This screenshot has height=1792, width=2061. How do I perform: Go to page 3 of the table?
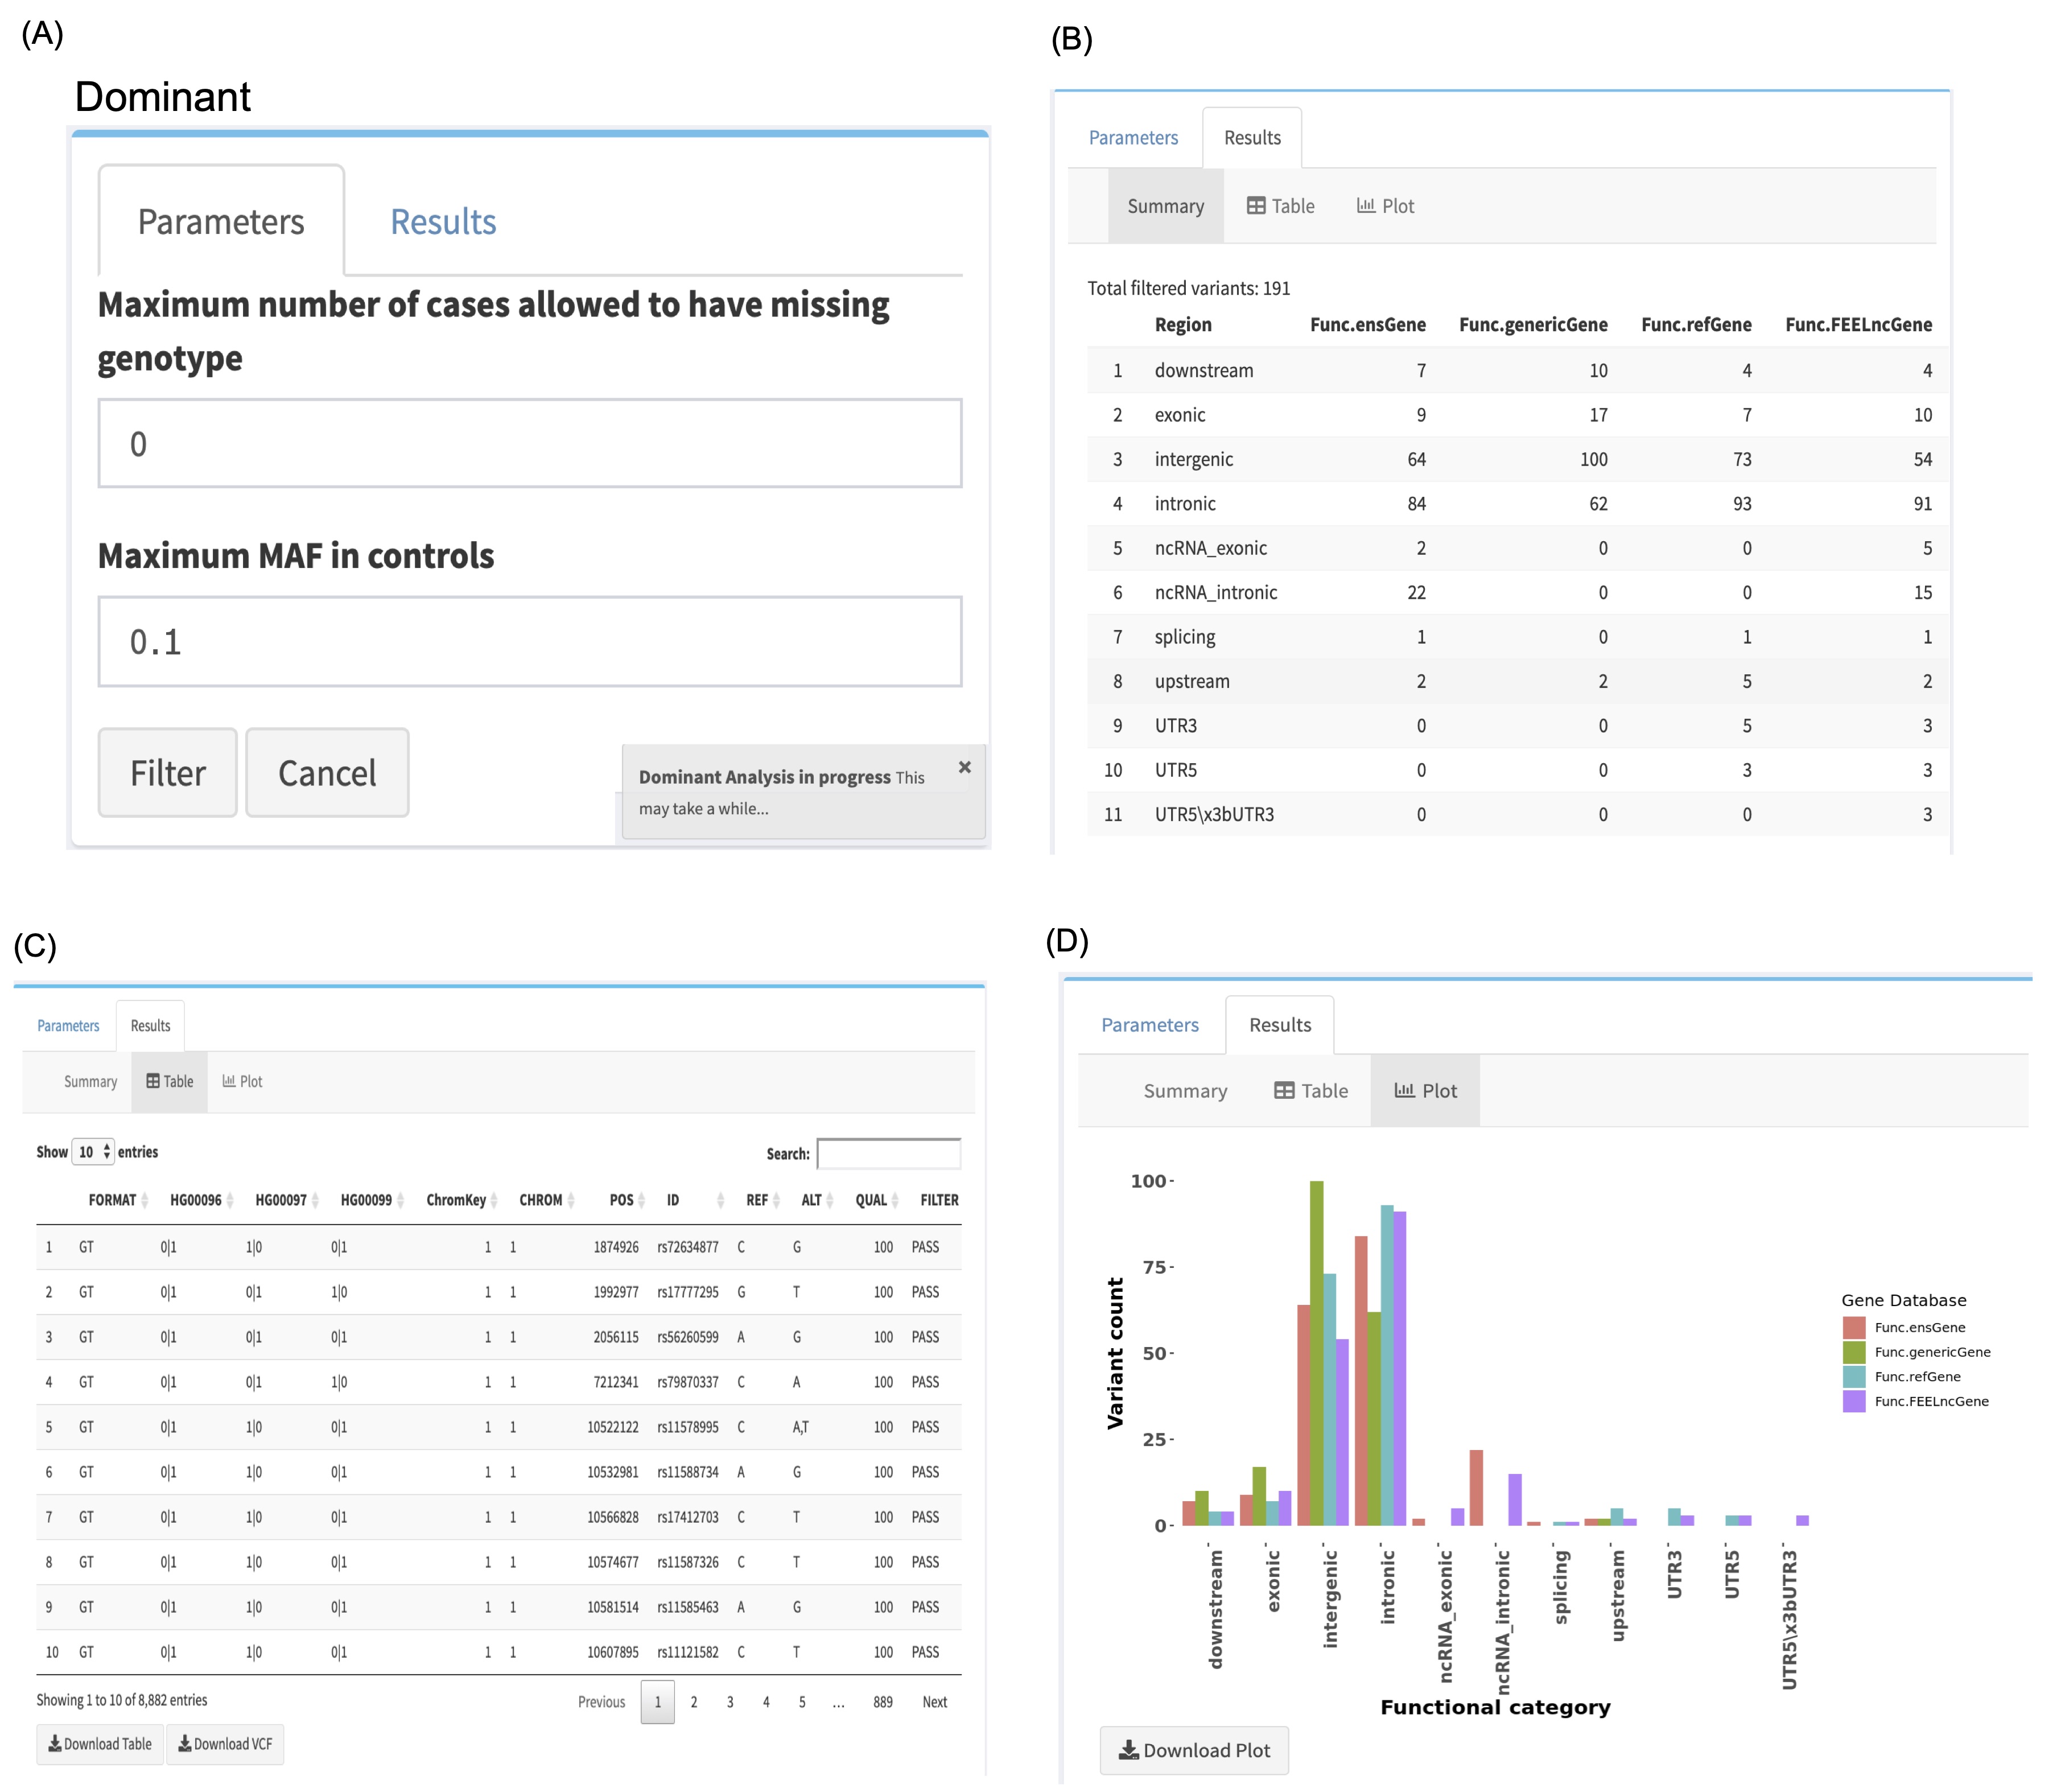pyautogui.click(x=730, y=1702)
